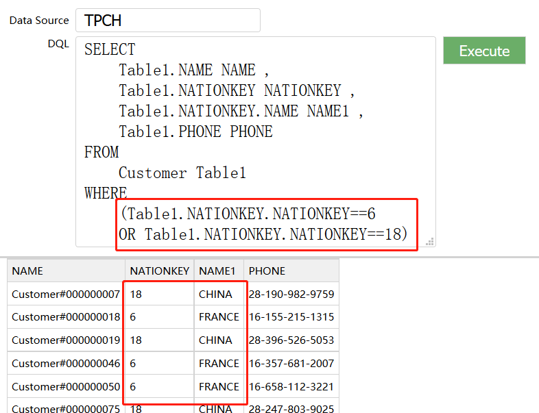539x413 pixels.
Task: Grab the DQL textarea resize handle
Action: click(430, 241)
